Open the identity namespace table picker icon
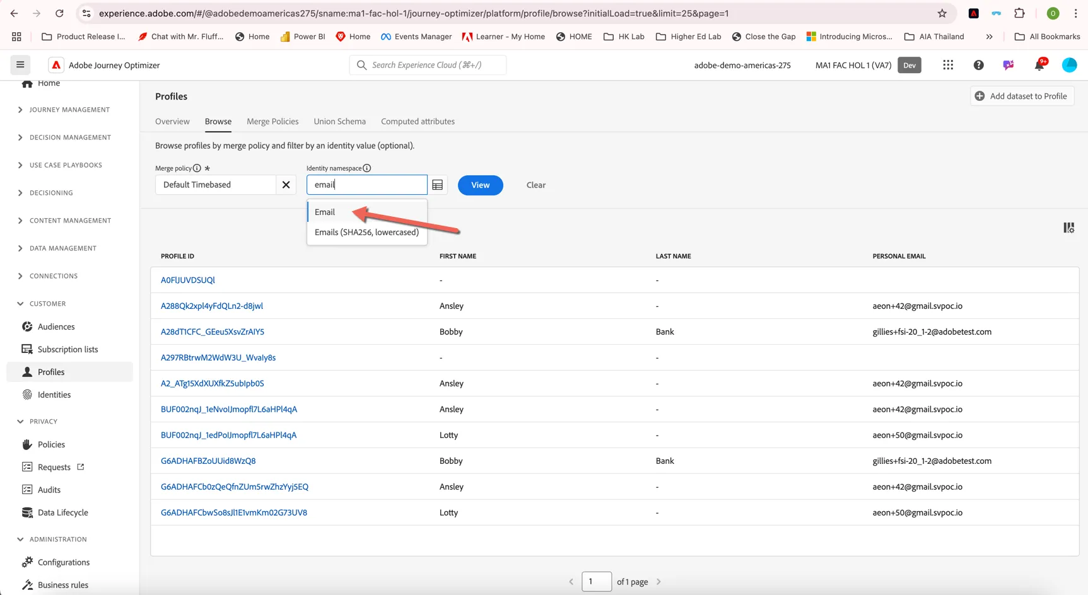The image size is (1088, 595). tap(437, 185)
